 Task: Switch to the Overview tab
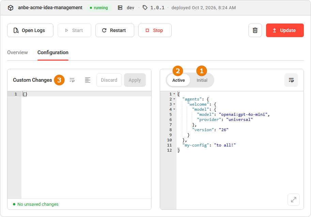pyautogui.click(x=17, y=52)
